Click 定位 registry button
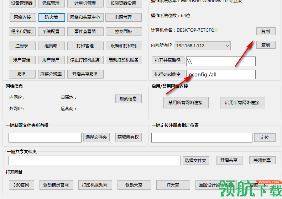 [265, 138]
